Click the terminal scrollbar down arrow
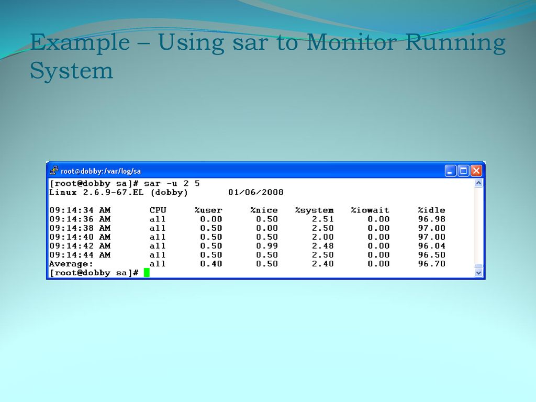This screenshot has height=402, width=536. click(478, 273)
